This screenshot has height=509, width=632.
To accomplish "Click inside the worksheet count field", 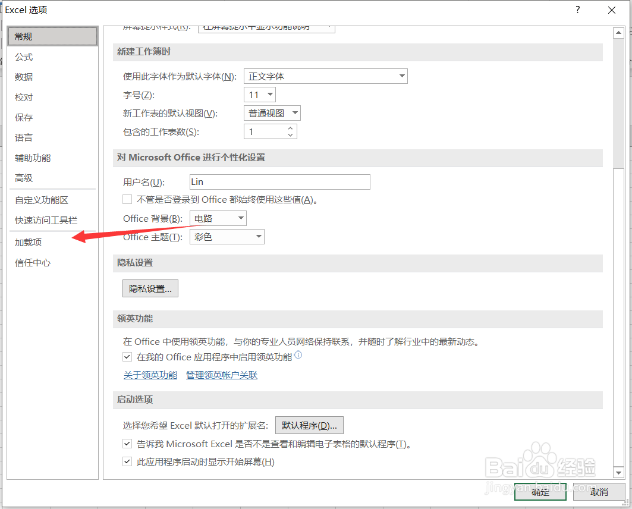I will 265,132.
